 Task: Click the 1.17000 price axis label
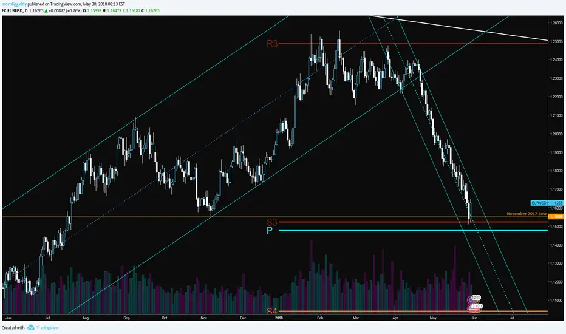(556, 189)
